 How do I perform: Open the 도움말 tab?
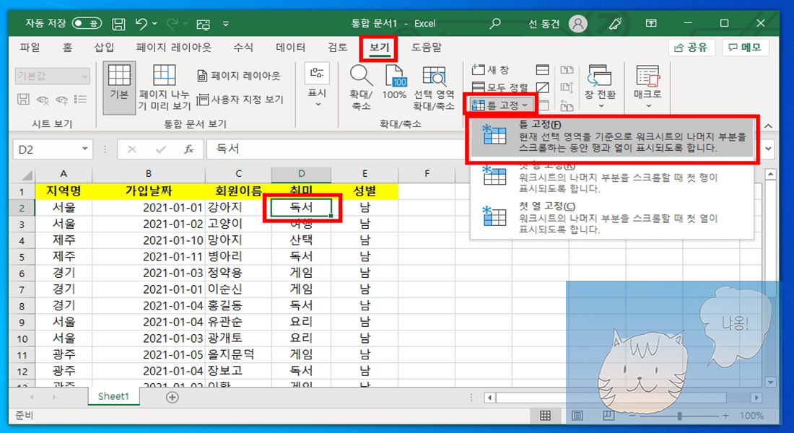(x=427, y=47)
